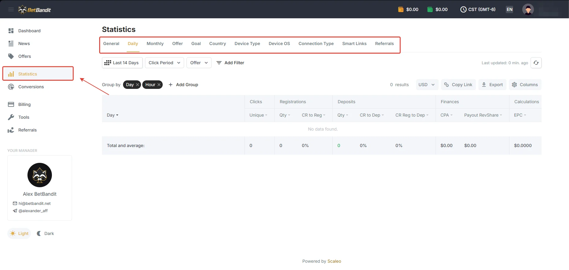The image size is (569, 270).
Task: Click the hi@betbandit.net email link
Action: (x=34, y=203)
